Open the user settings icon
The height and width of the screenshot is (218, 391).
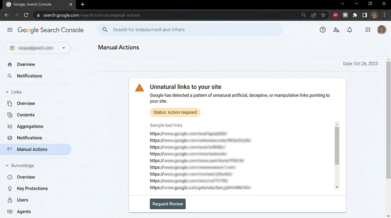tap(336, 30)
